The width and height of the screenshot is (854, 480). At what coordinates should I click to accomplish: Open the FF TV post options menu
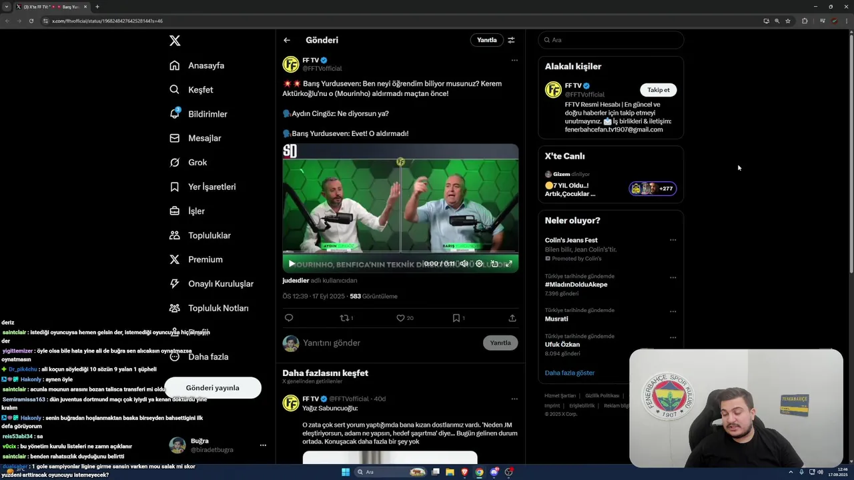(514, 60)
